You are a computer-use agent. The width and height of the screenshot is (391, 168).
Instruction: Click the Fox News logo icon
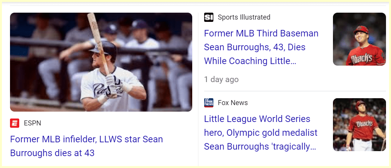209,103
